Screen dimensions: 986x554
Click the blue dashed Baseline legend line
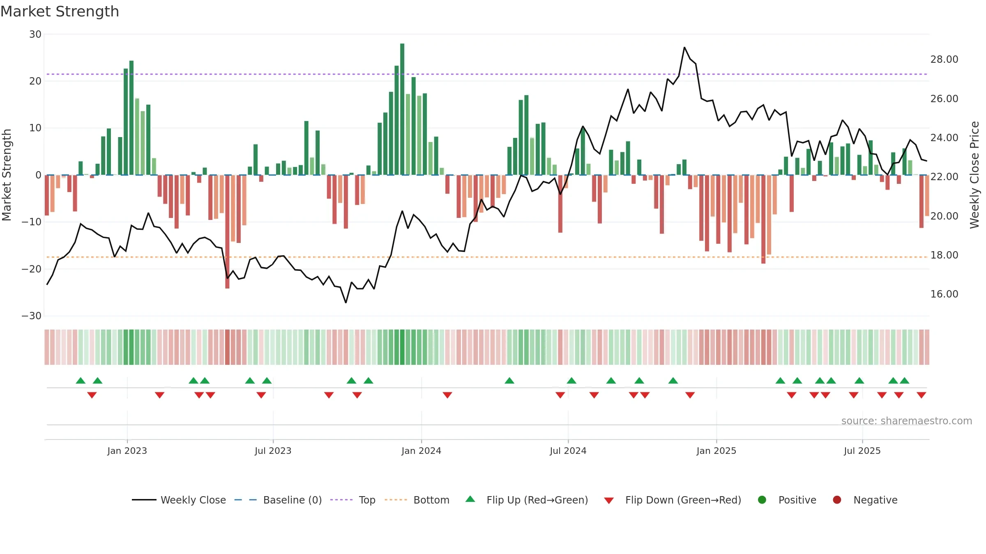coord(246,500)
